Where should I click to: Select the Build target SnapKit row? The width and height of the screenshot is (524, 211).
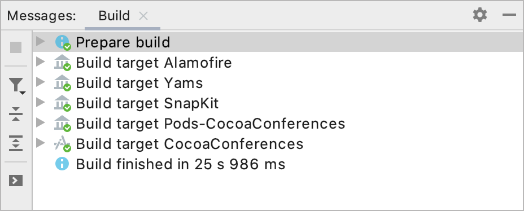pos(278,103)
